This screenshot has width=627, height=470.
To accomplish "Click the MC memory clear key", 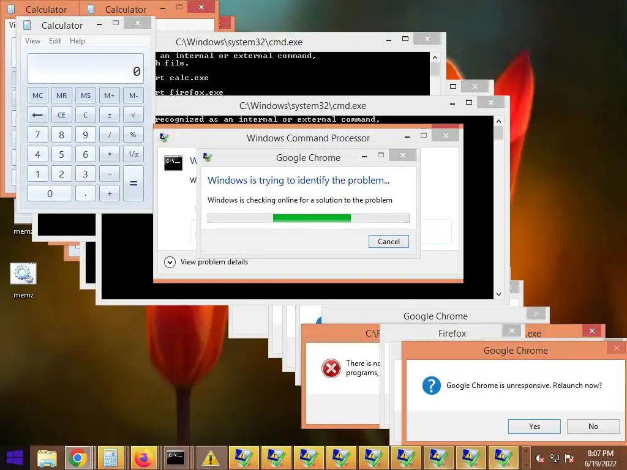I will click(37, 95).
